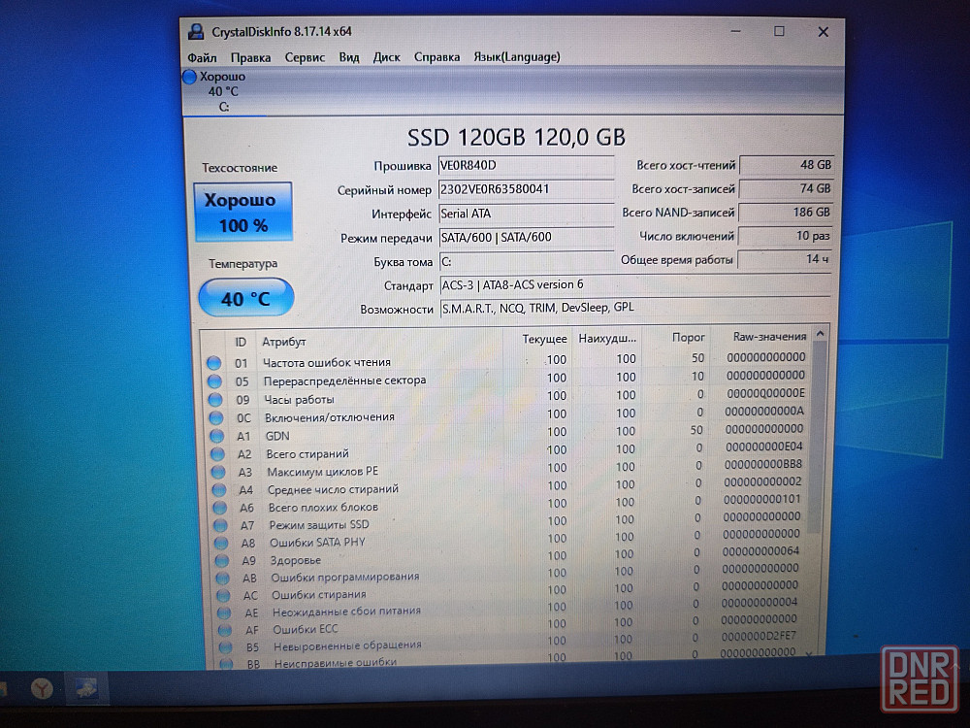Click the Число включений value 10 раз
The height and width of the screenshot is (728, 970).
[x=785, y=236]
